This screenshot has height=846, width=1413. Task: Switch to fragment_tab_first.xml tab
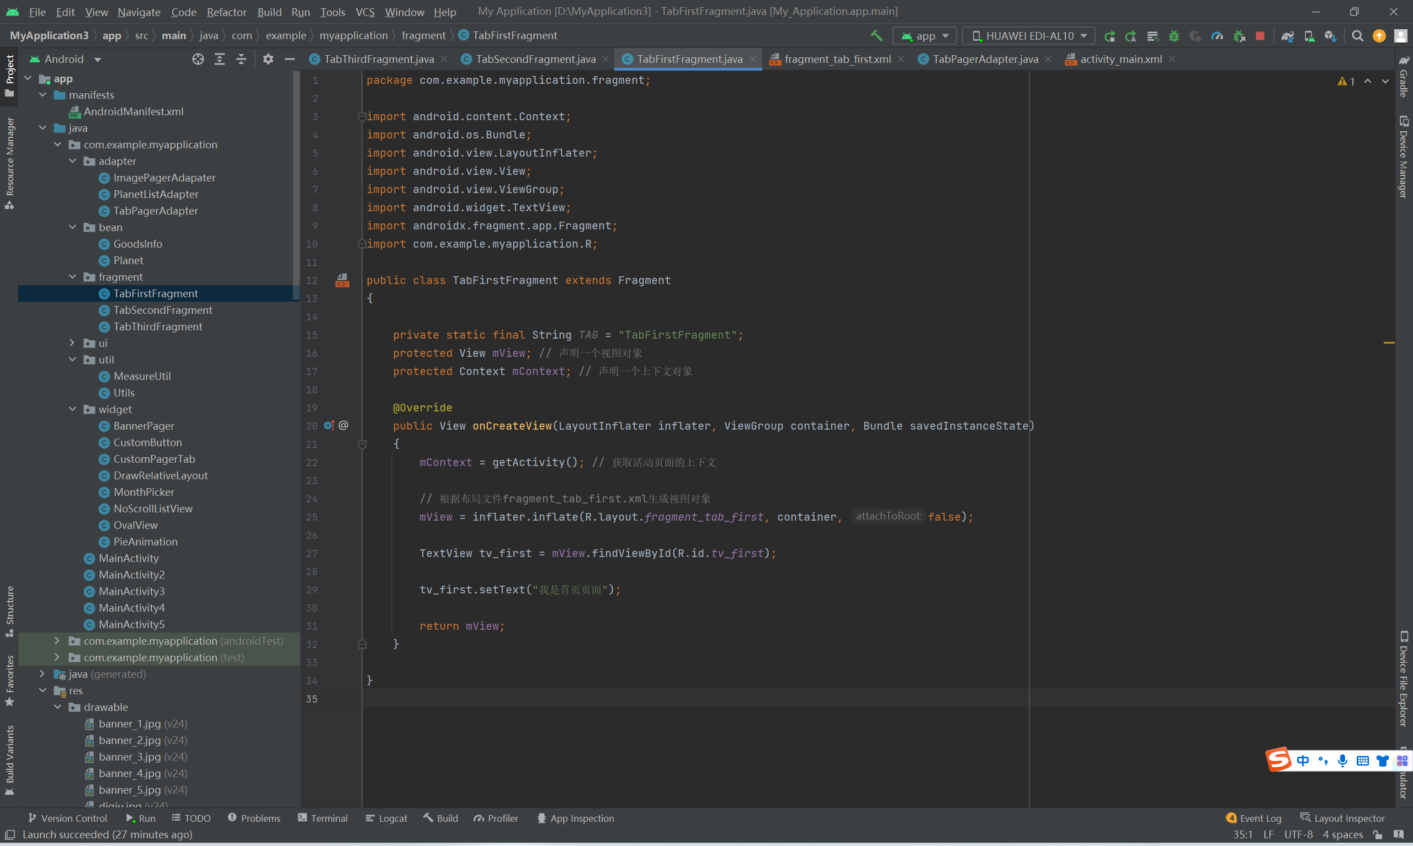[837, 60]
